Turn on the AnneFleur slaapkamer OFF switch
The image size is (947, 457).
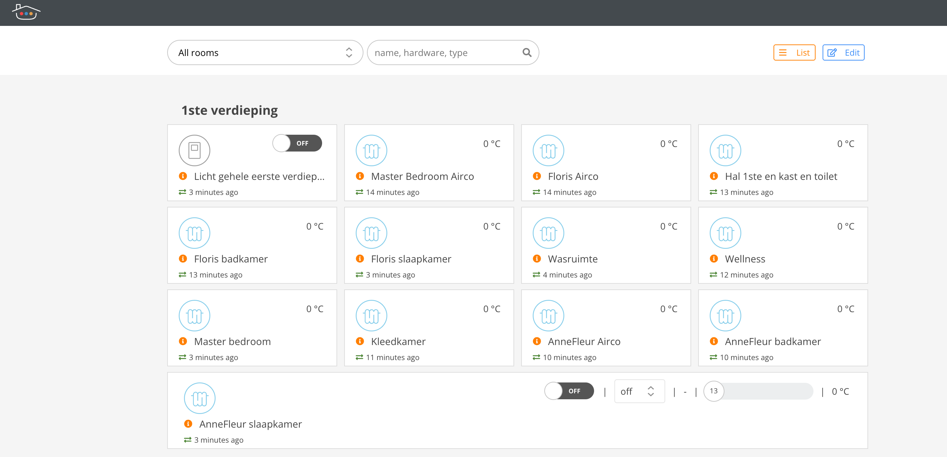pos(569,391)
